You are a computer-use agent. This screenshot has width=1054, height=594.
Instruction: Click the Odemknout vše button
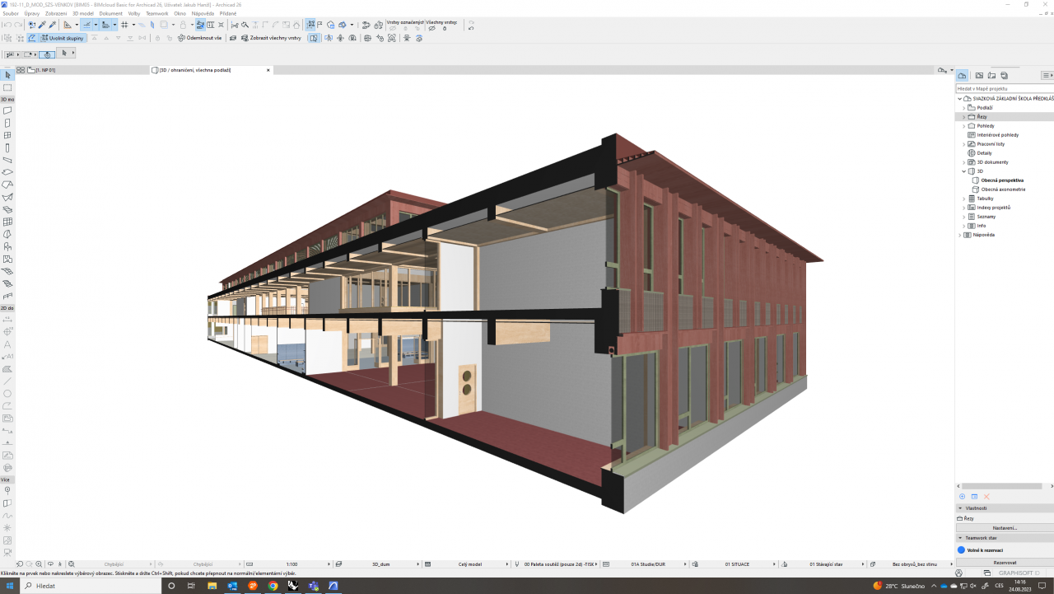[199, 38]
